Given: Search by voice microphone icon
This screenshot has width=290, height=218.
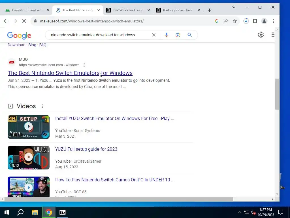Looking at the screenshot, I should (167, 35).
